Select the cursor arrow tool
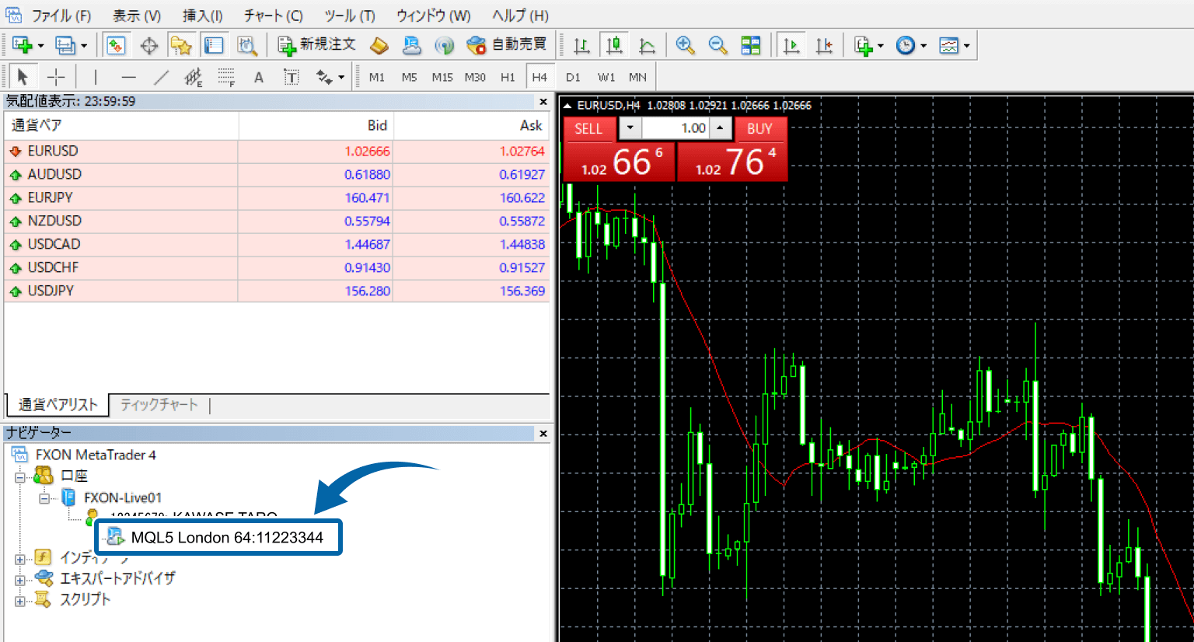This screenshot has height=642, width=1194. pos(23,77)
